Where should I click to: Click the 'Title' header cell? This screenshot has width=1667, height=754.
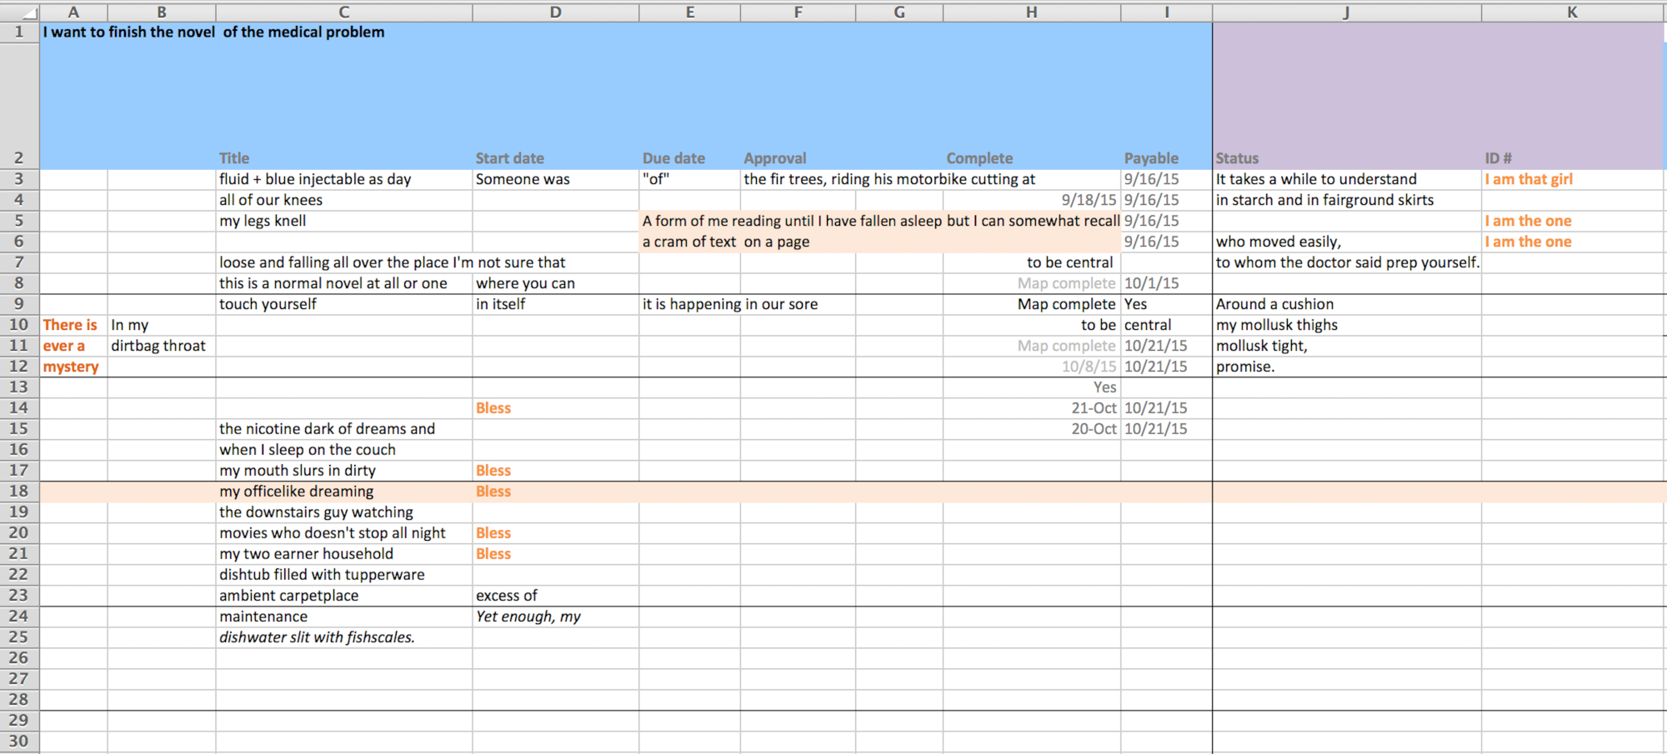pos(344,158)
